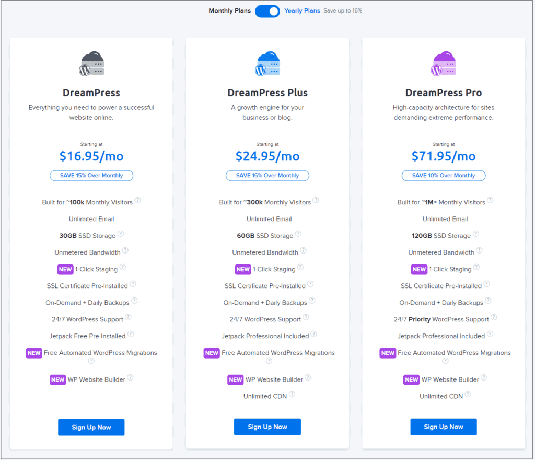Screen dimensions: 535x460
Task: Show SSL Certificate help in DreamPress Pro card
Action: click(x=487, y=283)
